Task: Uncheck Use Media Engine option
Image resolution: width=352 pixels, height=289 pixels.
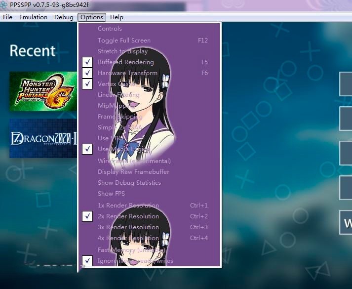Action: (x=149, y=149)
